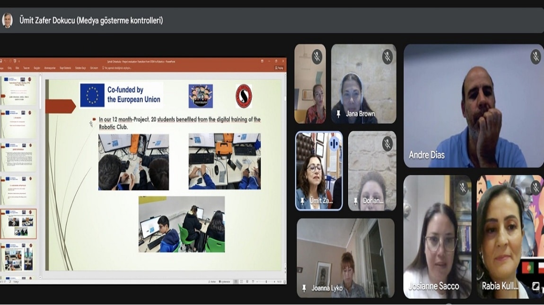This screenshot has height=305, width=544.
Task: Click the muted microphone icon on Andre Dias tile
Action: pos(535,57)
